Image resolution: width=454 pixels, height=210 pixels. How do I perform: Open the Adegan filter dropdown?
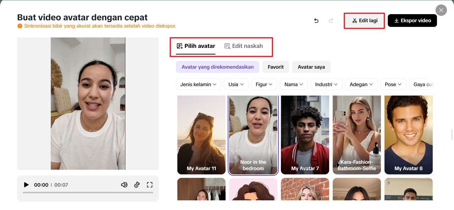click(361, 84)
